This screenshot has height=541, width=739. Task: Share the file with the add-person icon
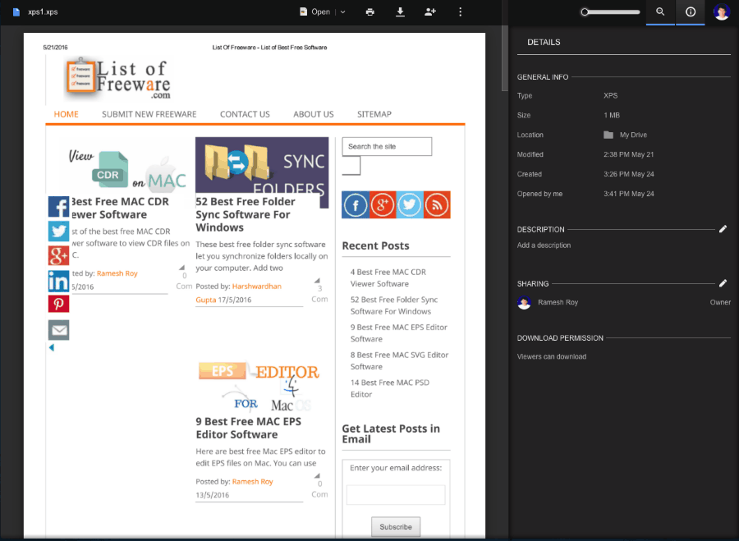coord(429,11)
